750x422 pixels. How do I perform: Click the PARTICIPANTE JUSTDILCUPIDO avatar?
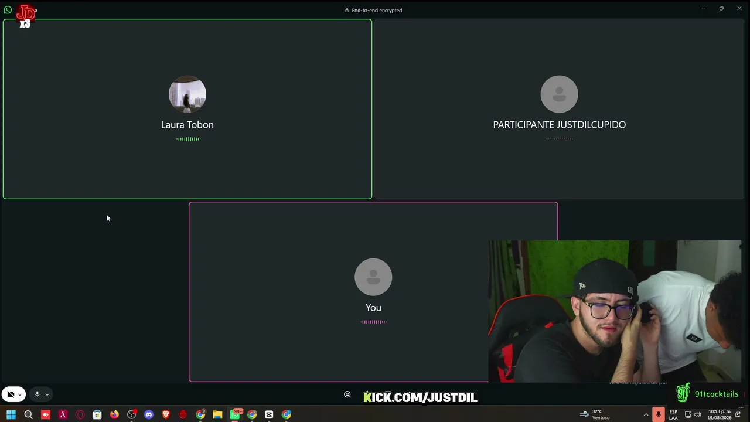[559, 94]
